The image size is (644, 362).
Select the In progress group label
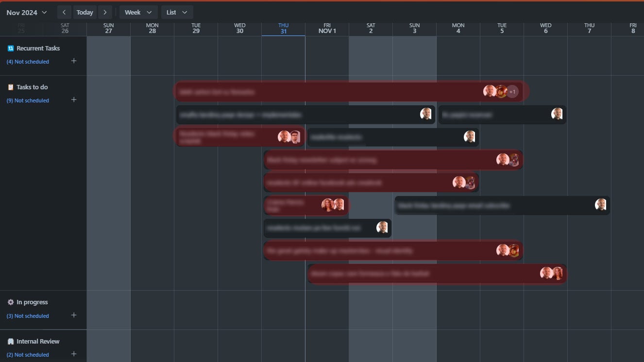32,302
